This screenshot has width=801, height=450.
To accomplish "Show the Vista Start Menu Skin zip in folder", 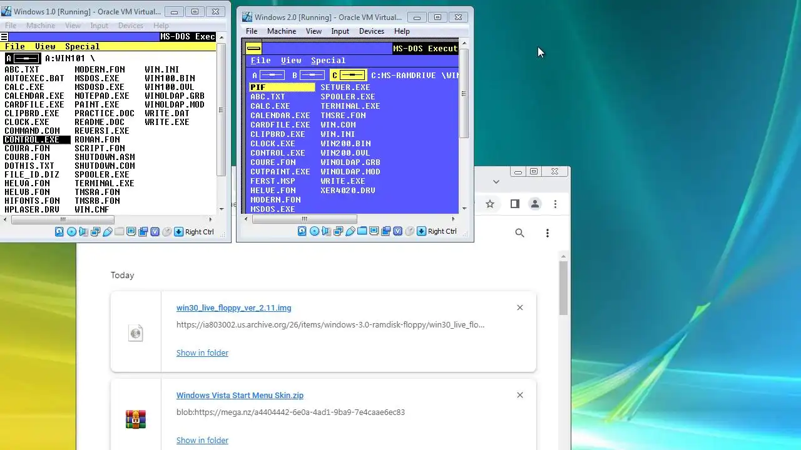I will click(202, 440).
